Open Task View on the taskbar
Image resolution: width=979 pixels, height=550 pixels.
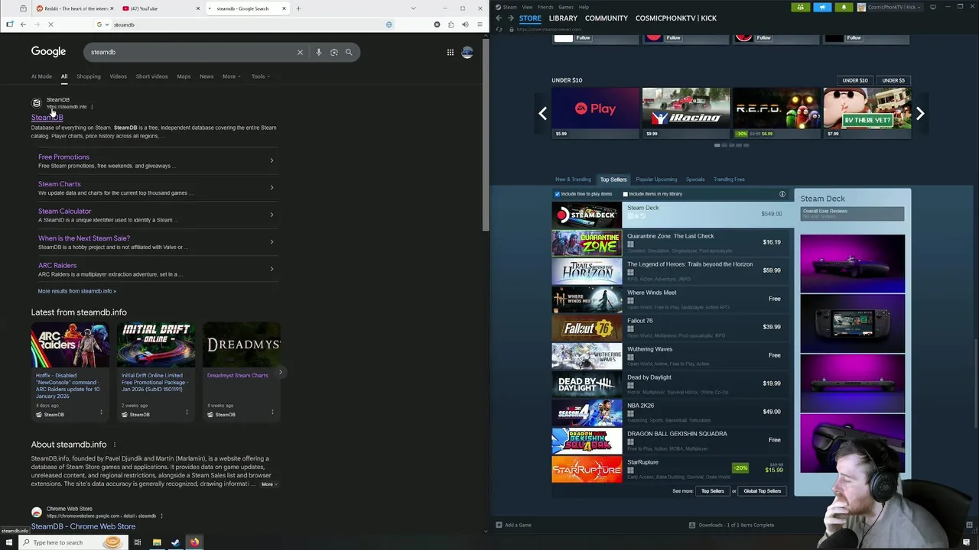(x=138, y=542)
